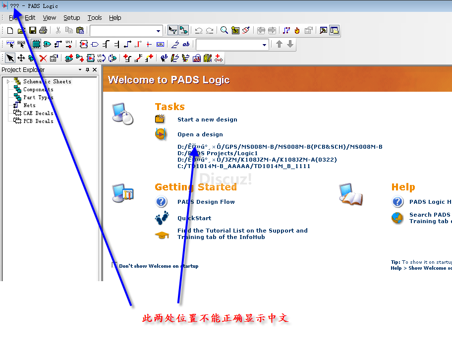The height and width of the screenshot is (358, 452).
Task: Activate the Select mode arrow tool
Action: pyautogui.click(x=10, y=59)
